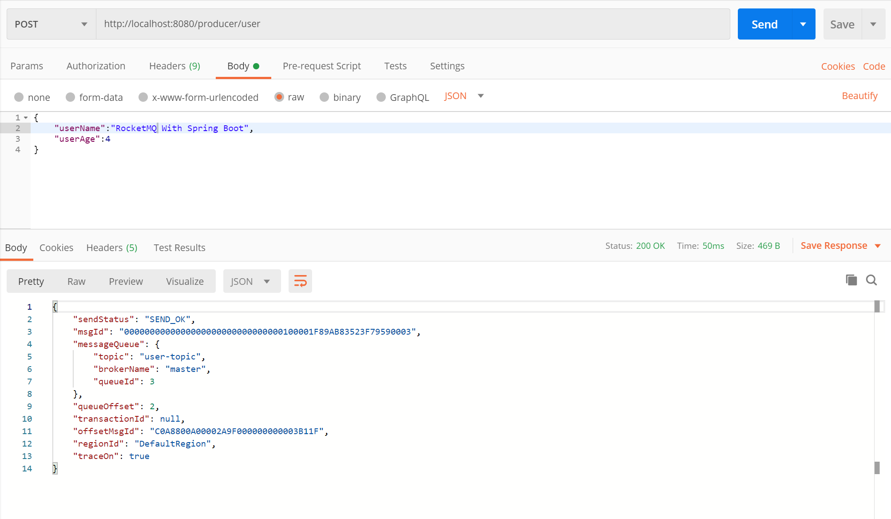
Task: Select the form-data radio option
Action: pos(70,97)
